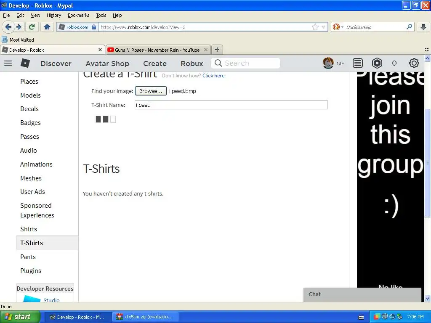Select Meshes in the sidebar
Viewport: 431px width, 323px height.
click(x=31, y=178)
